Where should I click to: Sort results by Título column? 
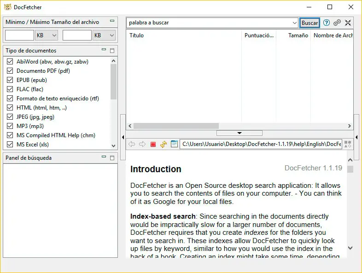tap(184, 35)
